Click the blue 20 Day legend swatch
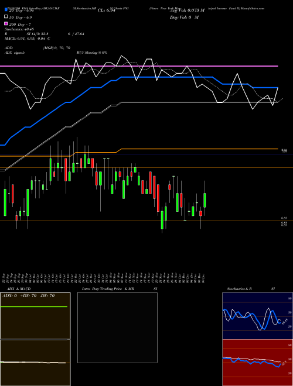This screenshot has height=386, width=293. [6, 10]
